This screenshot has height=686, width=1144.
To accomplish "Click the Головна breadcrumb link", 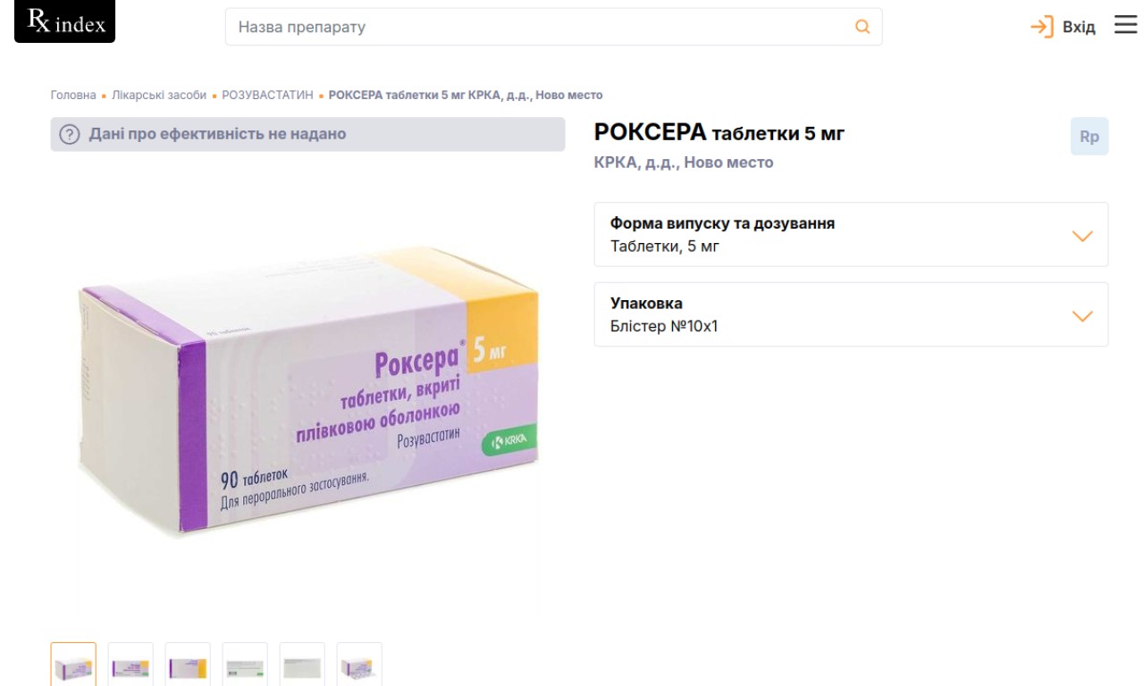I will pyautogui.click(x=73, y=95).
